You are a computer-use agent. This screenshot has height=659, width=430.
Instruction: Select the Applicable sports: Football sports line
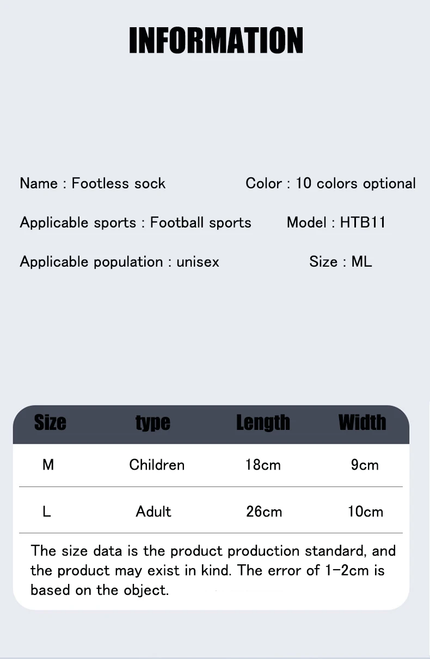[x=136, y=223]
